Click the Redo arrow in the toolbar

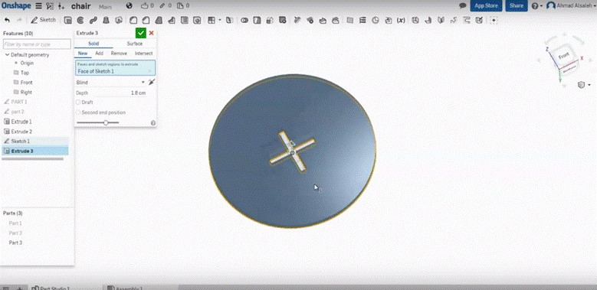[20, 20]
